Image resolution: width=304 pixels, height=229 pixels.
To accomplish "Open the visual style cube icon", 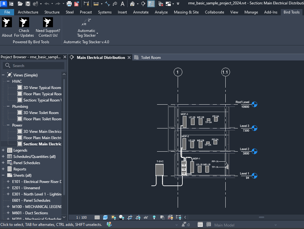I will (105, 217).
